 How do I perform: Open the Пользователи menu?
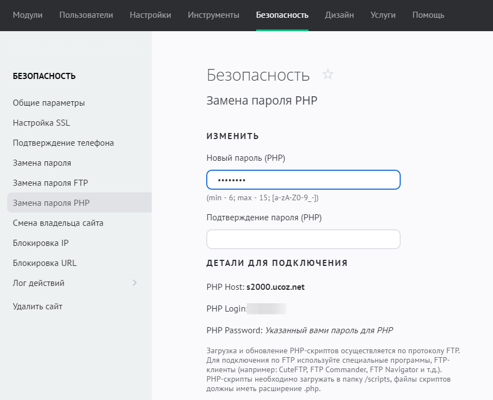[86, 15]
